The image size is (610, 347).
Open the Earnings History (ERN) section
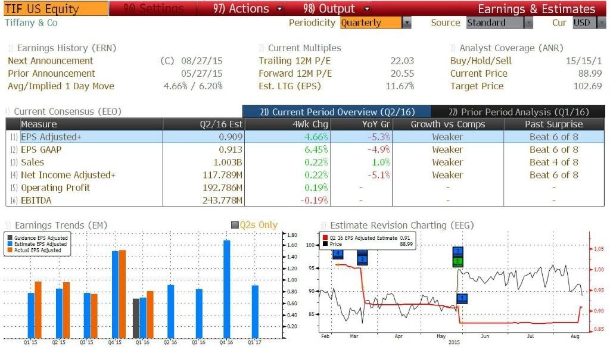pos(67,48)
